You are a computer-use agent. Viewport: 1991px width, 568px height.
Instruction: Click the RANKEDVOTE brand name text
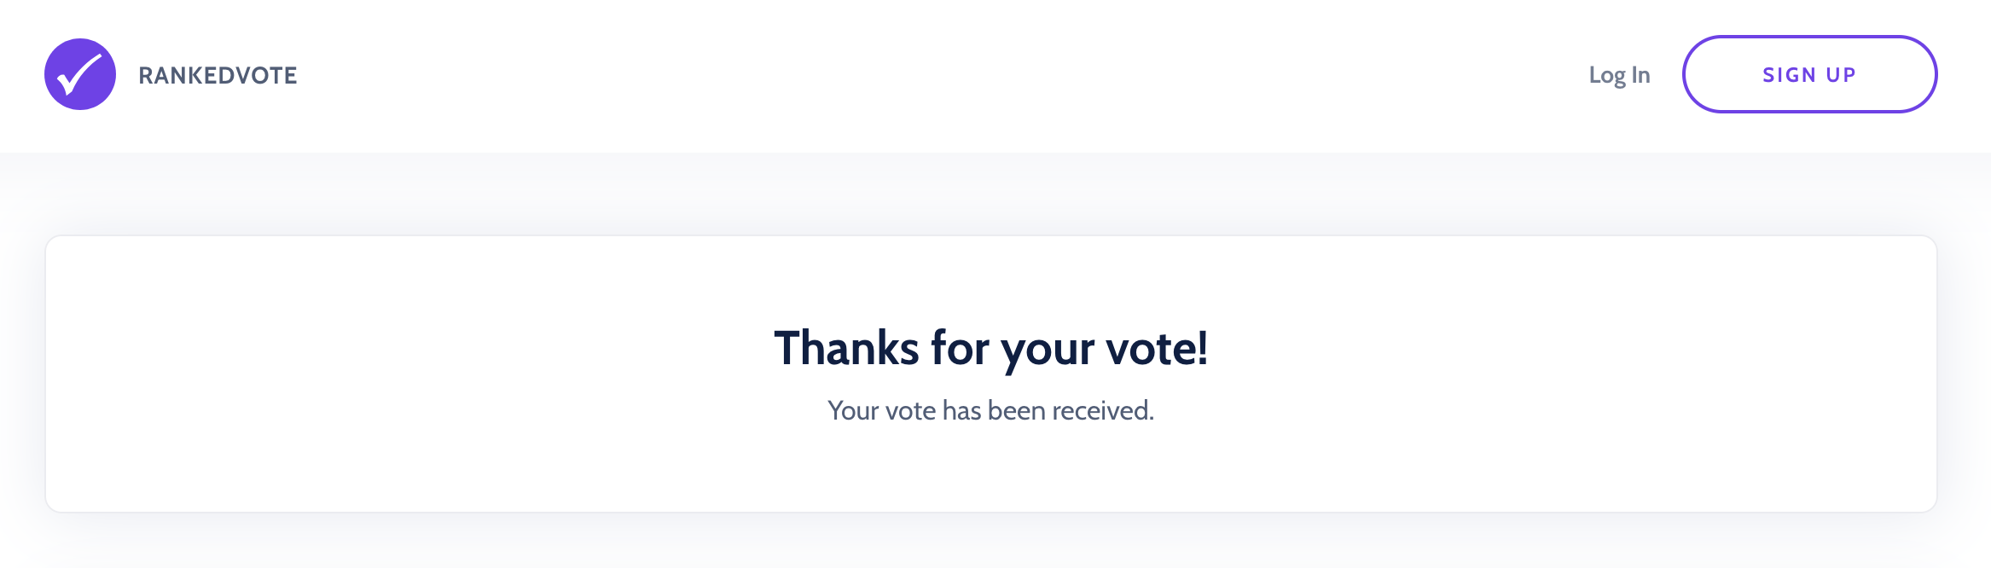point(218,75)
